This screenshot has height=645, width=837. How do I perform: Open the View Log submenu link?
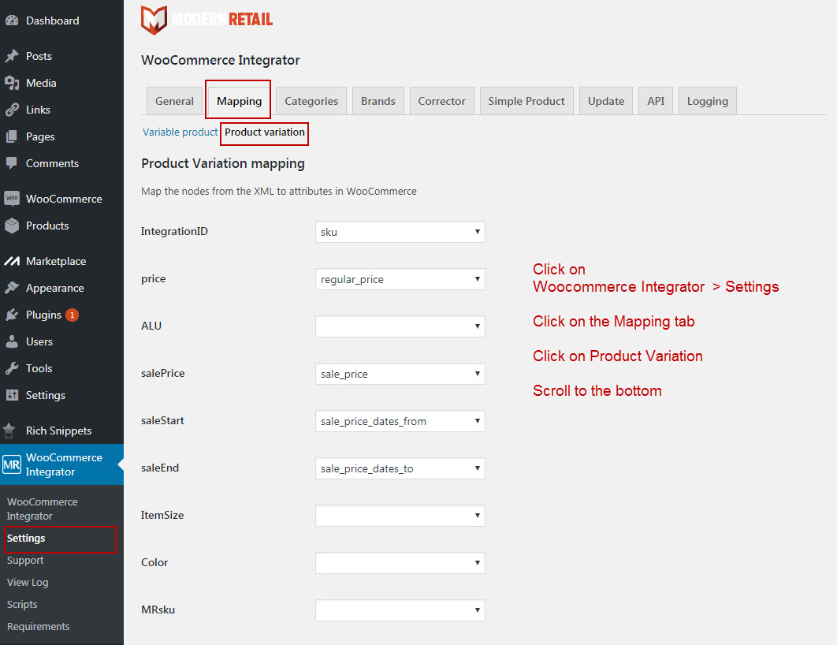(28, 583)
